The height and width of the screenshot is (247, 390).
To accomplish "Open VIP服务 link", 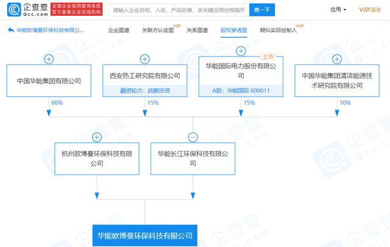I will [x=370, y=10].
